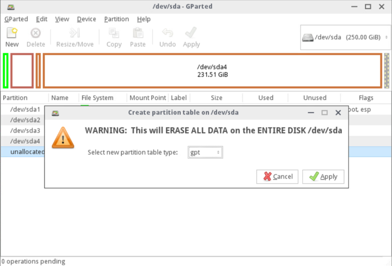
Task: Open the gpt partition table type dropdown
Action: click(205, 152)
